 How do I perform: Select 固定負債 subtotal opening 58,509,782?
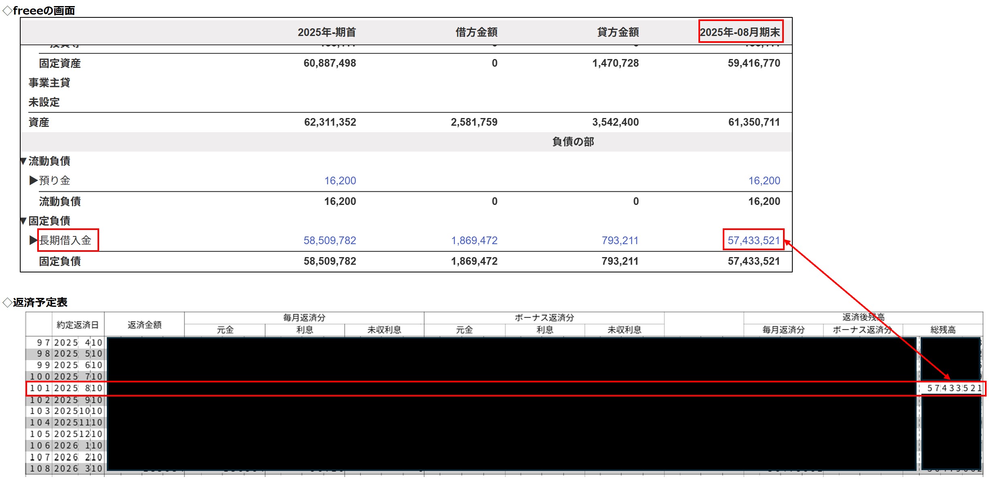(330, 261)
